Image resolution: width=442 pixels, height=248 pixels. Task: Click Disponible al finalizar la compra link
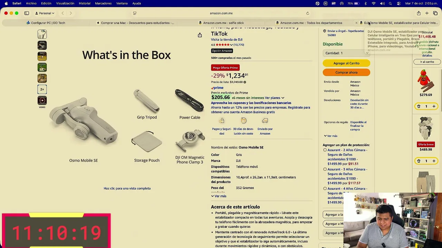(x=358, y=126)
